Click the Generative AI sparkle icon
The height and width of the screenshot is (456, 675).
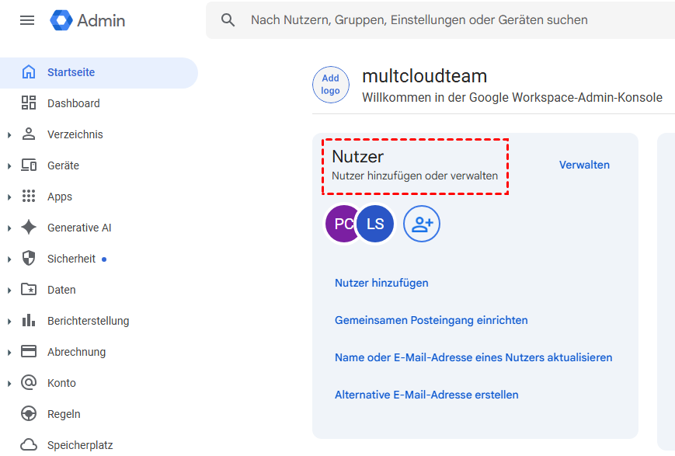click(29, 228)
